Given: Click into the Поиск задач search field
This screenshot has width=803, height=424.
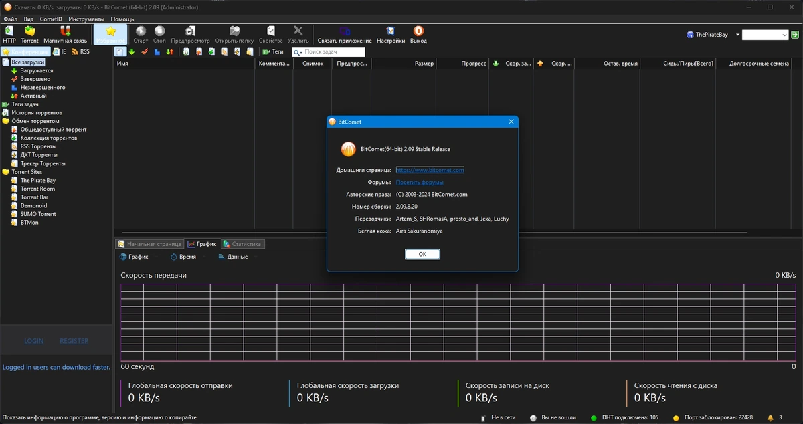Looking at the screenshot, I should [335, 52].
